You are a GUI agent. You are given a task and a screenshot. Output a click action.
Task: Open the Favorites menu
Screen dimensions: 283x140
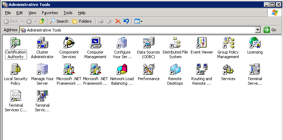(x=50, y=13)
